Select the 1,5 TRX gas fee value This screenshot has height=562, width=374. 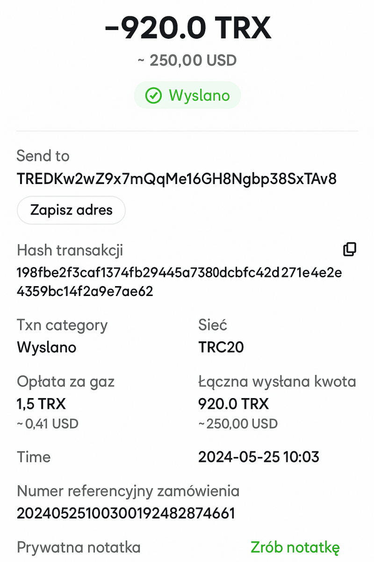42,404
